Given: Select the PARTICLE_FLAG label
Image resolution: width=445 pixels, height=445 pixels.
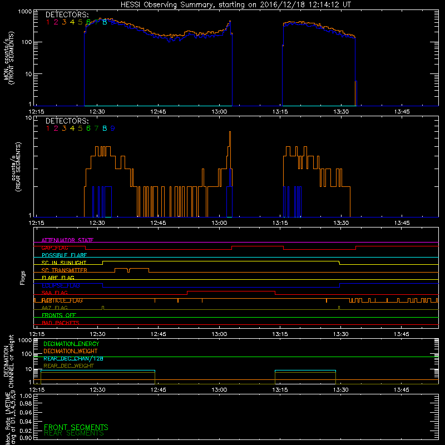Looking at the screenshot, I should 62,300.
